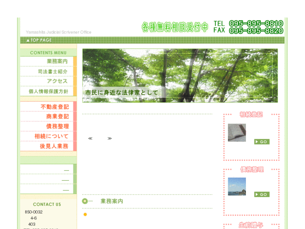Click the 業務案内 section heading in main content
The height and width of the screenshot is (229, 305).
click(x=112, y=201)
